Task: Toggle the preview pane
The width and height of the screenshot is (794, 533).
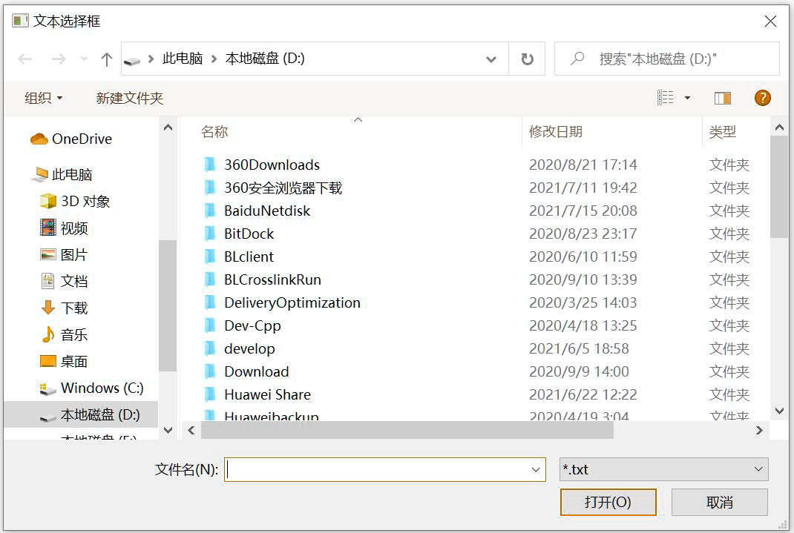Action: coord(722,98)
